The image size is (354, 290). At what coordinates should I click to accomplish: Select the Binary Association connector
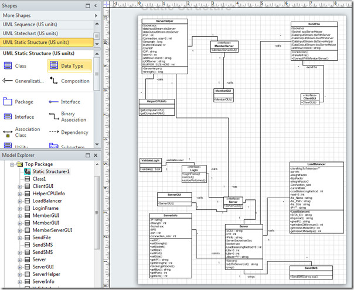pyautogui.click(x=68, y=116)
